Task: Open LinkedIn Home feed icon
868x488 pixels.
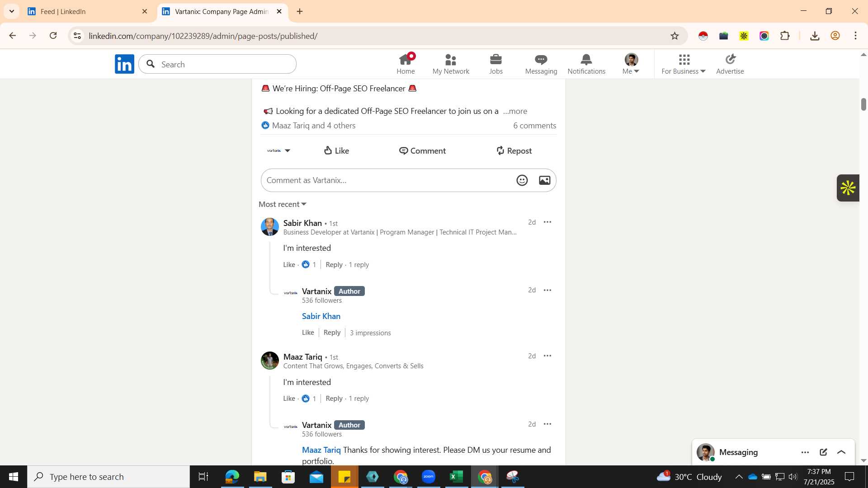Action: click(406, 64)
